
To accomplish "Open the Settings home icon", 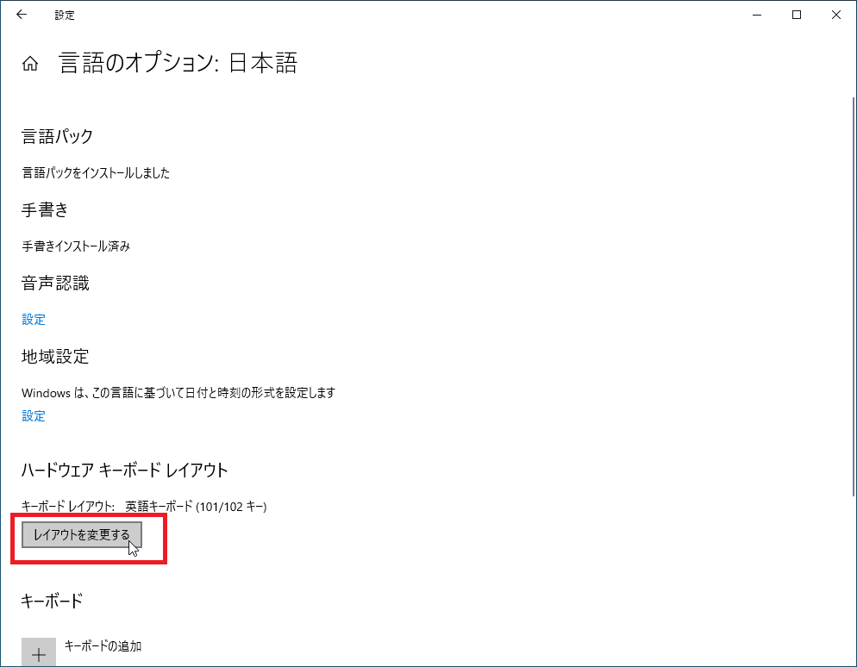I will tap(30, 64).
